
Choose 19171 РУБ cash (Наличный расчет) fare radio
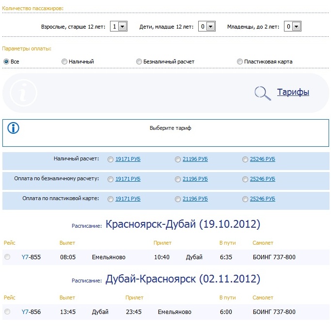[111, 159]
